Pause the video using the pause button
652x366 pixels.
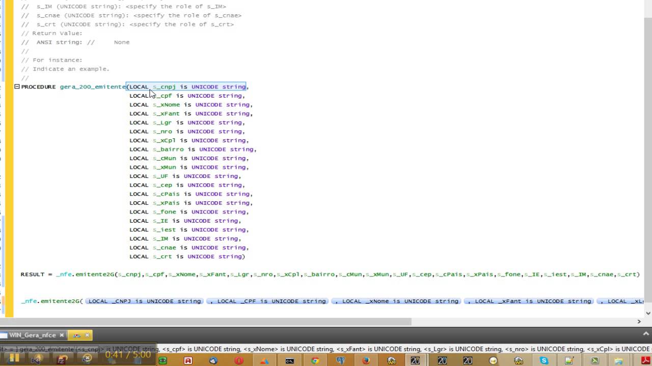(x=14, y=359)
